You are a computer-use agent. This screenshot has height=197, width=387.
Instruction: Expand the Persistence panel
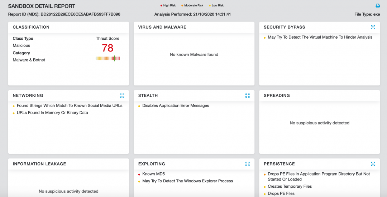[x=373, y=164]
